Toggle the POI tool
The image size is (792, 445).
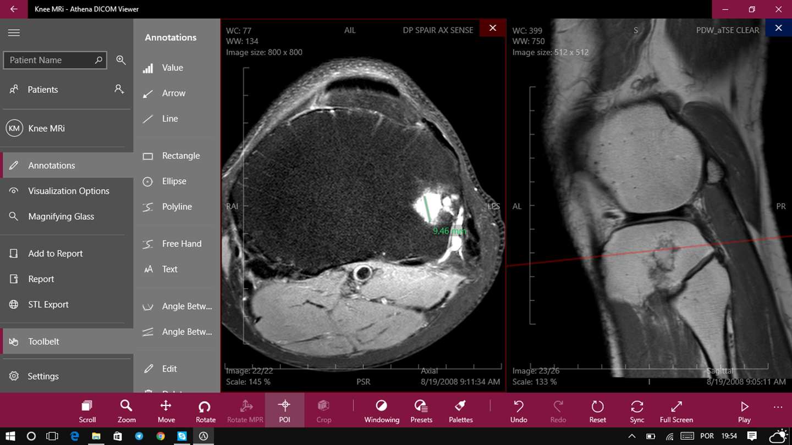click(284, 411)
